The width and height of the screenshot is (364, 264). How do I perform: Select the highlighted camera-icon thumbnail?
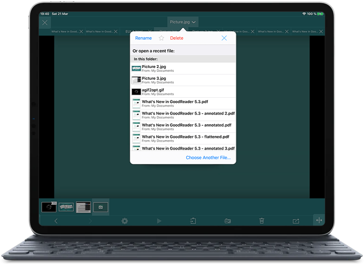tap(100, 207)
